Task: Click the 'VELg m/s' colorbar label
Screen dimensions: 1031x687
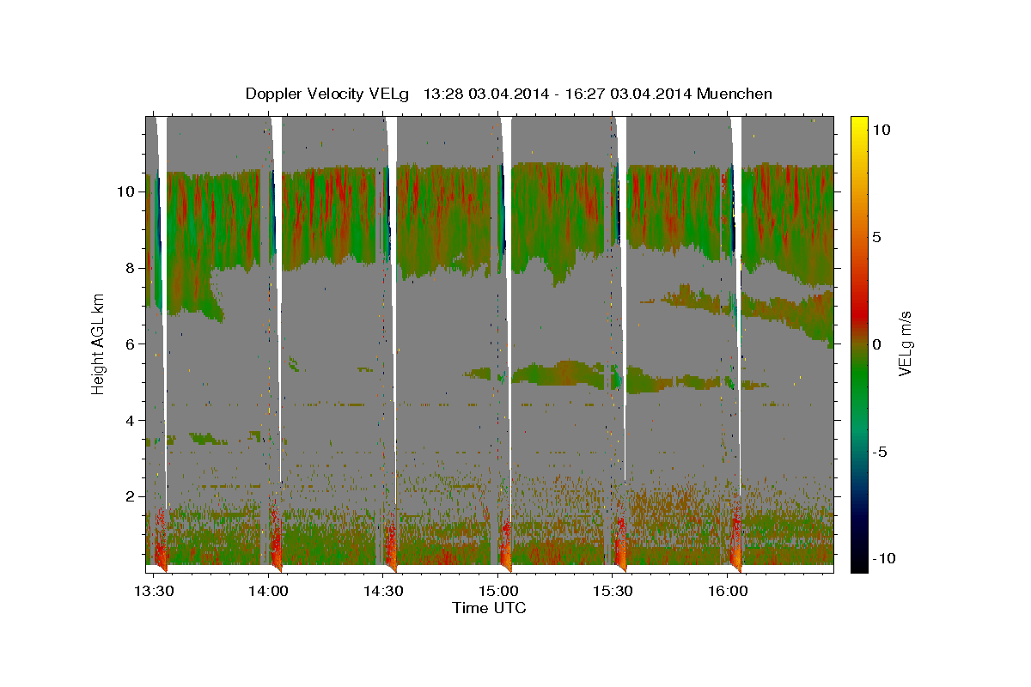Action: (x=905, y=343)
